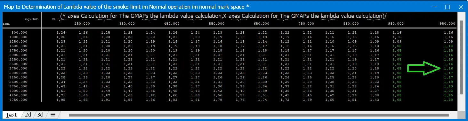Click the horizontal scrollbar thumb

(259, 115)
